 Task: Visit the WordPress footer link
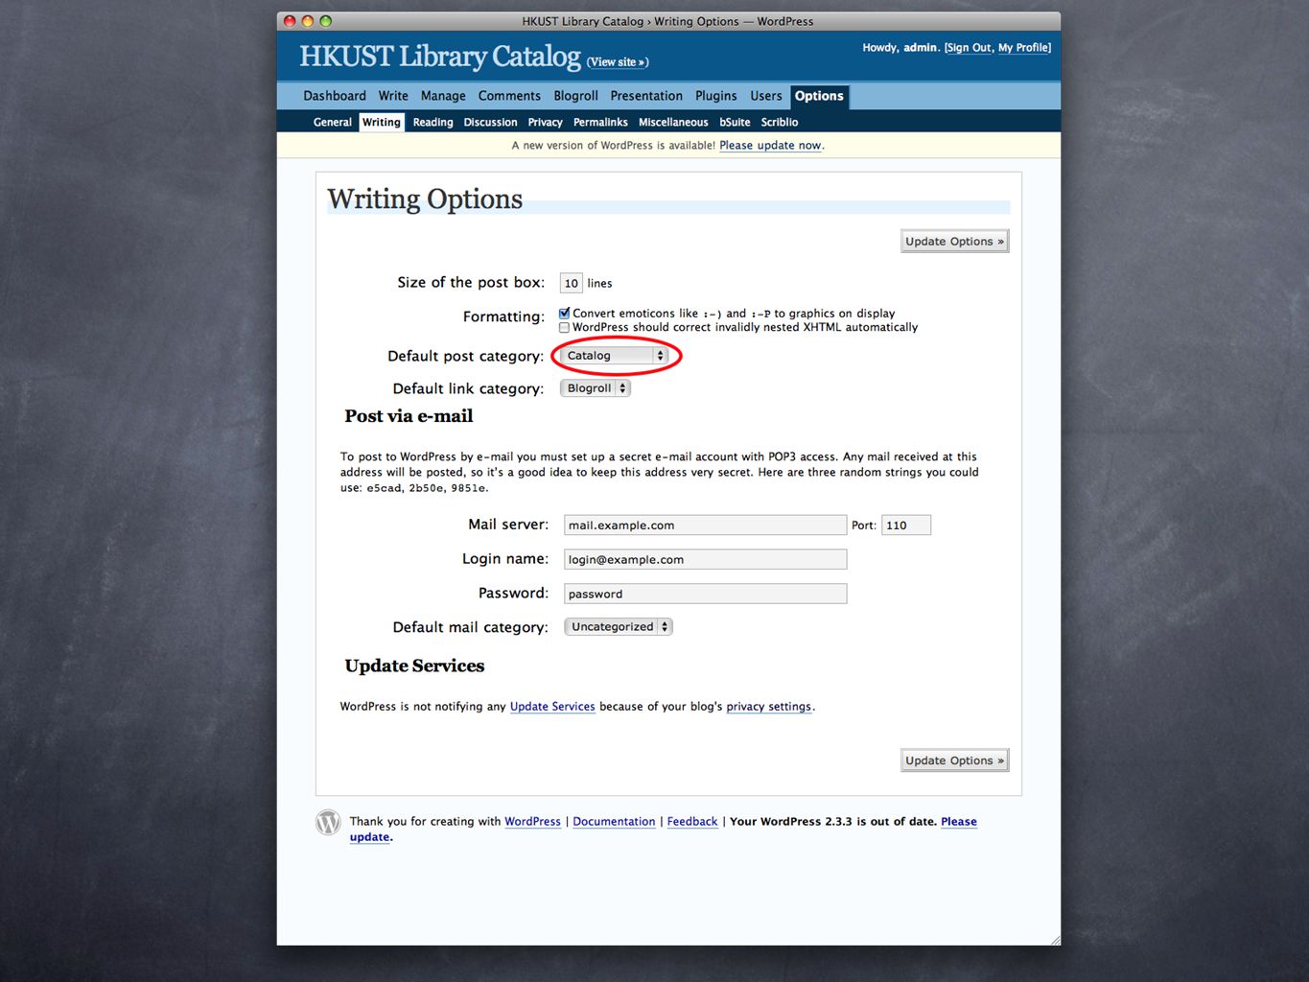(532, 822)
